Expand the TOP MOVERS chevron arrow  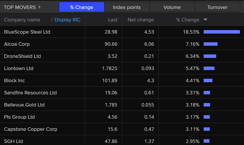(x=39, y=7)
